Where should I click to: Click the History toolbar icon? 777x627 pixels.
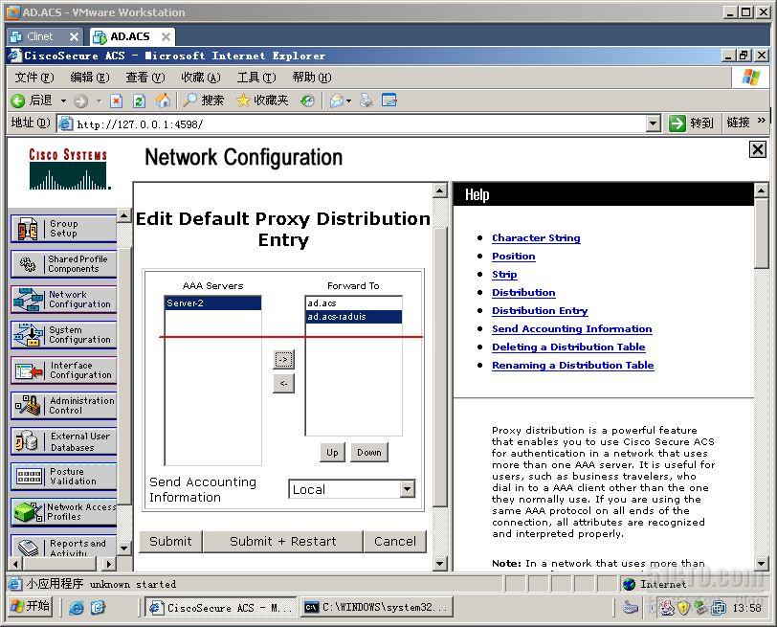(307, 101)
